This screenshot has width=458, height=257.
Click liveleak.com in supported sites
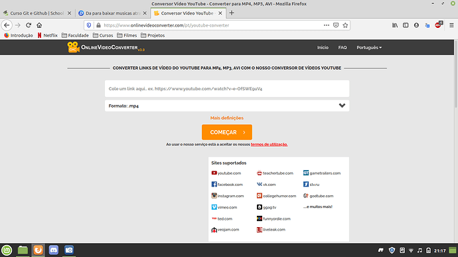pyautogui.click(x=271, y=230)
